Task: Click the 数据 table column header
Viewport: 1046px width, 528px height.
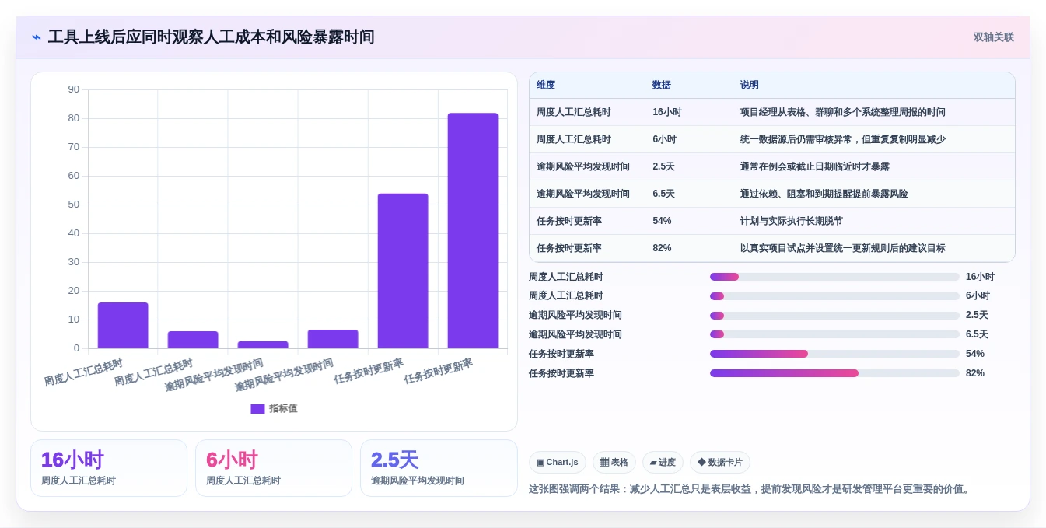Action: [x=662, y=85]
